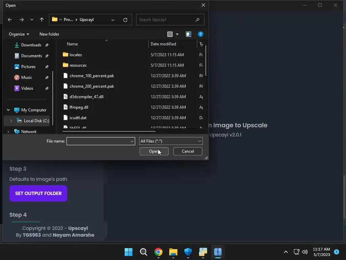Collapse the My Computer tree node

click(8, 110)
